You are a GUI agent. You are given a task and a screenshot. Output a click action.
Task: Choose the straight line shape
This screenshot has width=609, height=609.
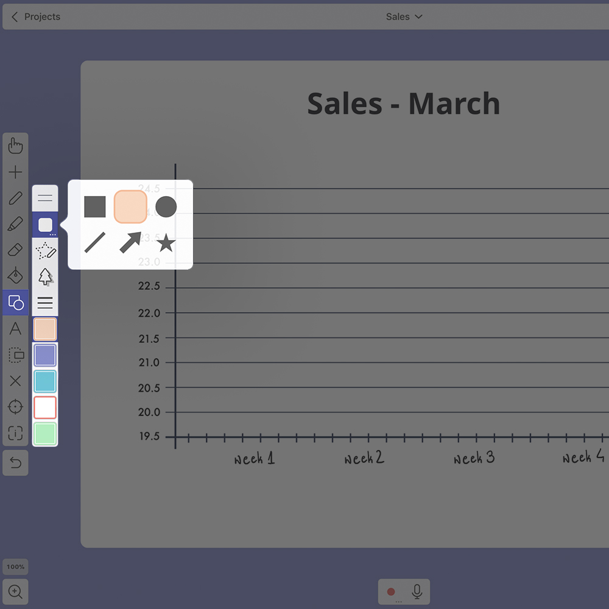pyautogui.click(x=95, y=242)
